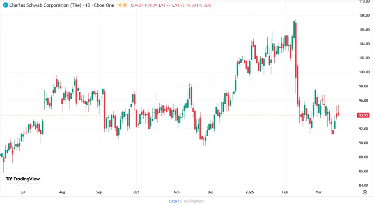The width and height of the screenshot is (373, 206).
Task: Click the Sep label on time axis
Action: point(99,192)
